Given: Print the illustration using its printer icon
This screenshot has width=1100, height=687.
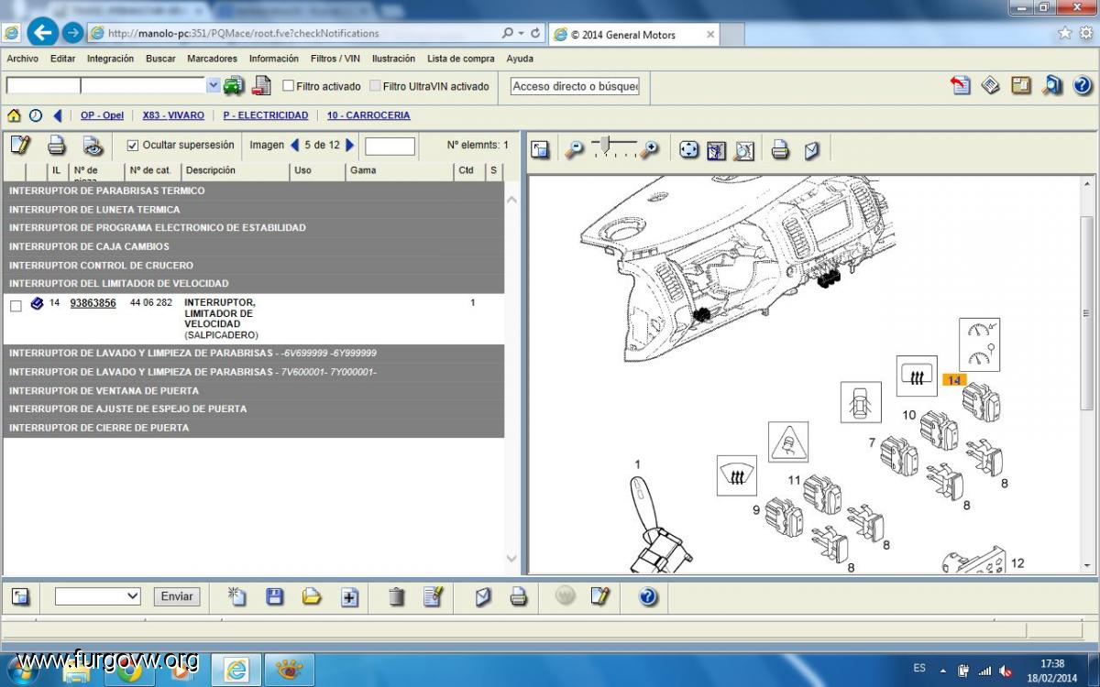Looking at the screenshot, I should tap(780, 149).
